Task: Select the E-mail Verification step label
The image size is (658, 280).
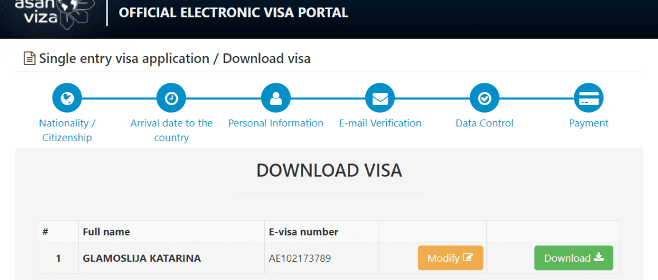Action: [x=380, y=123]
